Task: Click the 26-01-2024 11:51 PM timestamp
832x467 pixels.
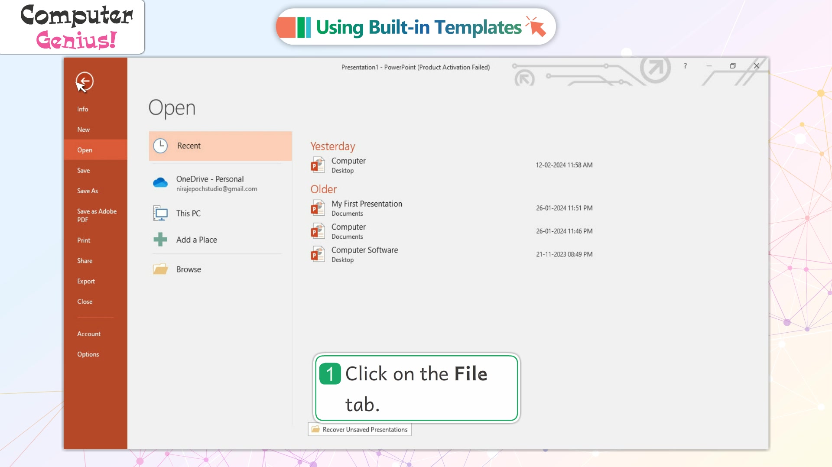Action: pos(564,208)
